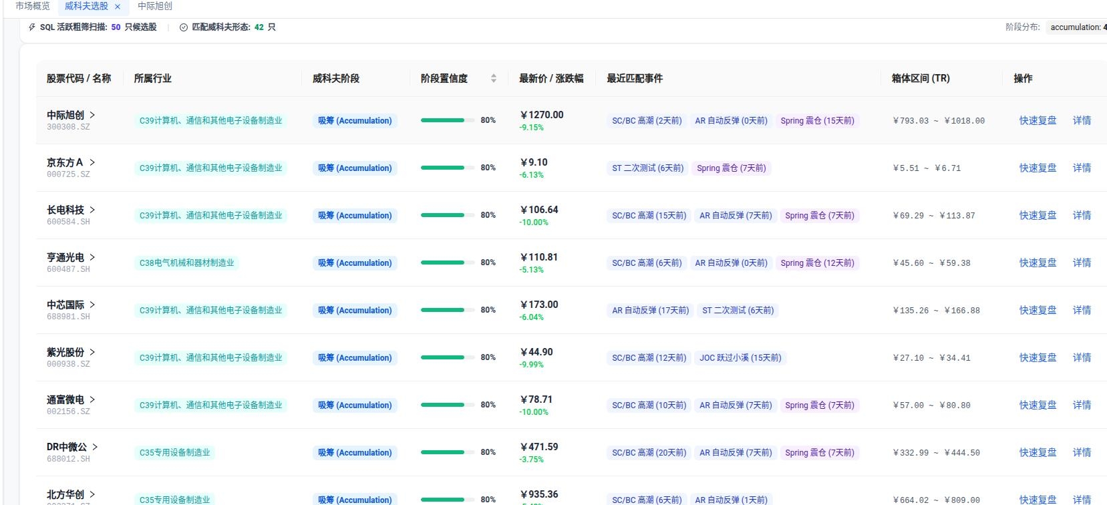Click C35专用设备制造业 tag in DR中微公 row
This screenshot has height=505, width=1107.
point(174,453)
